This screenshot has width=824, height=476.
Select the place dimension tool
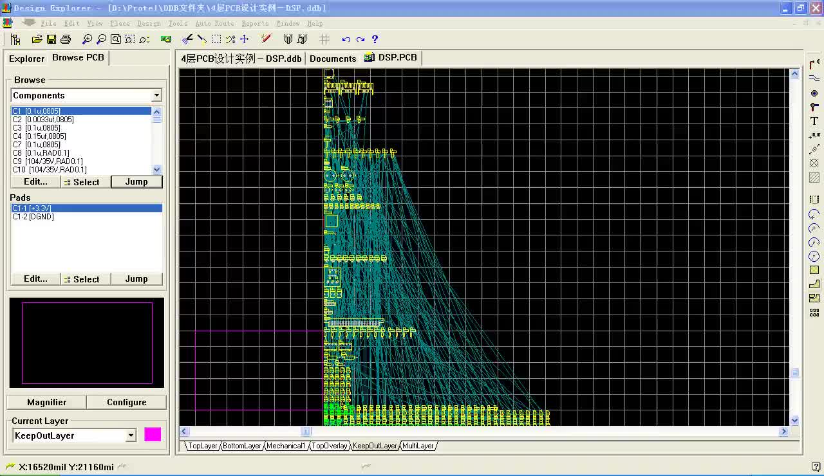(814, 149)
